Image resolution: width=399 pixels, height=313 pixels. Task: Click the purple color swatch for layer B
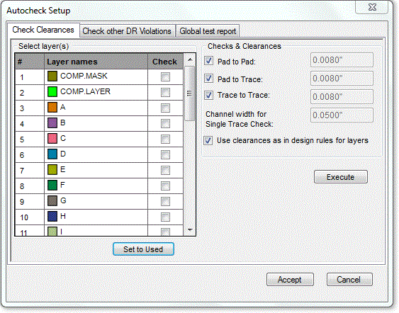52,123
